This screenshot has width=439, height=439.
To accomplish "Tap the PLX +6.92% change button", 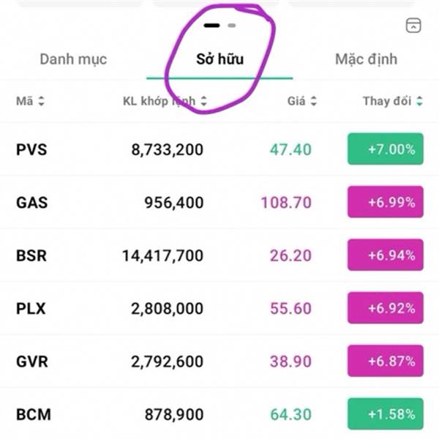I will (x=385, y=309).
